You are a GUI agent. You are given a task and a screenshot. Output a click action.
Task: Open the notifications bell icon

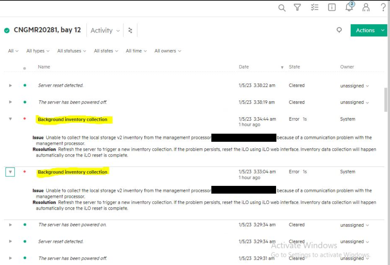(x=350, y=7)
